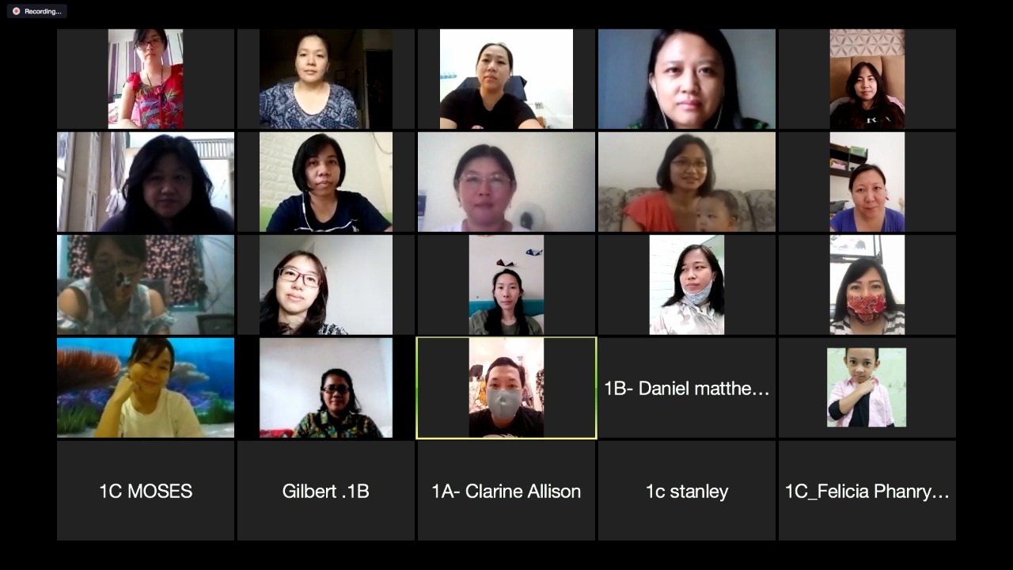Select the 1C MOSES participant tile
This screenshot has height=570, width=1013.
(146, 491)
